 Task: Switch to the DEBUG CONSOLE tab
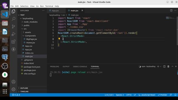80,67
